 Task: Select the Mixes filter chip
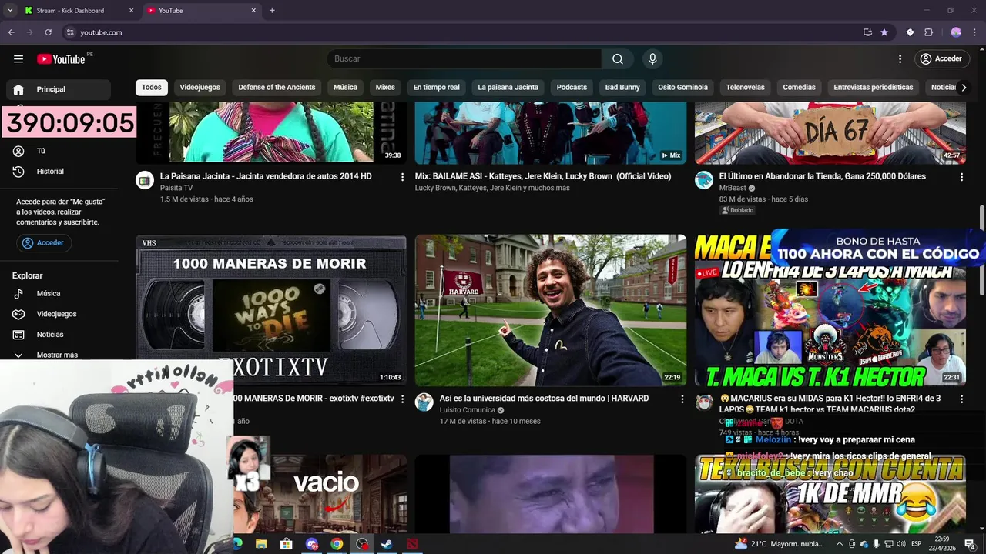click(385, 88)
